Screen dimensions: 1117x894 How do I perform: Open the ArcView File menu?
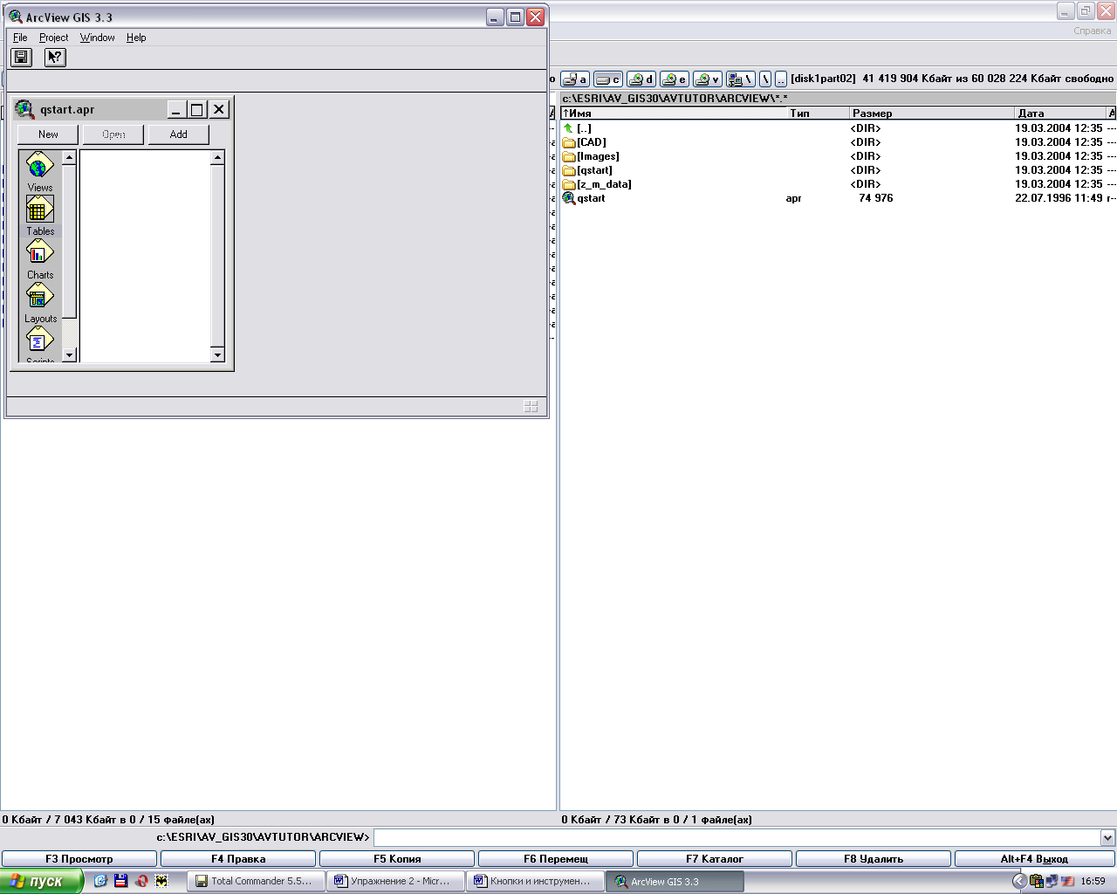[20, 38]
